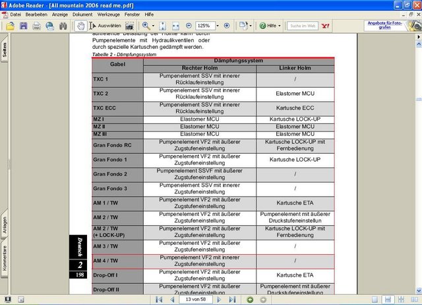The height and width of the screenshot is (305, 422).
Task: Click the Hilfe help button
Action: click(268, 26)
